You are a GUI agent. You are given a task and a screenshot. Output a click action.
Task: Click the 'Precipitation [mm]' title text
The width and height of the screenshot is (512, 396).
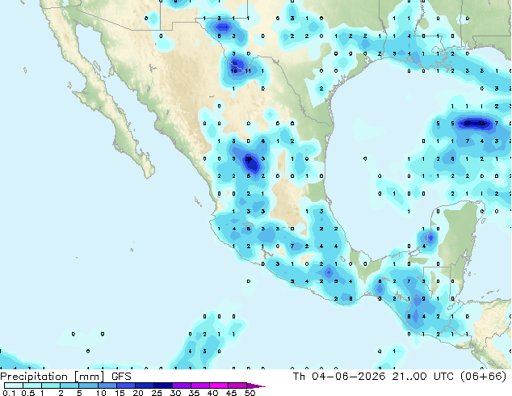click(x=52, y=377)
